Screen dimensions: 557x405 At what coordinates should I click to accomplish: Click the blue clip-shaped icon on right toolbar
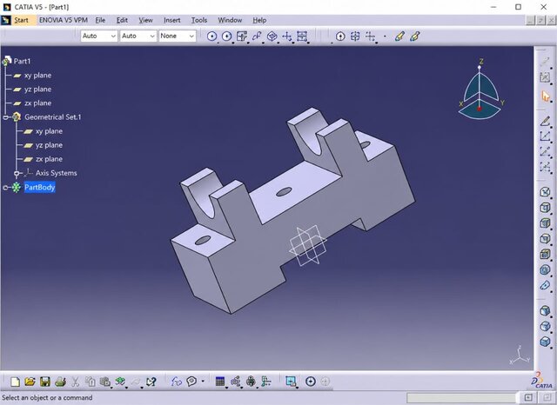[546, 285]
